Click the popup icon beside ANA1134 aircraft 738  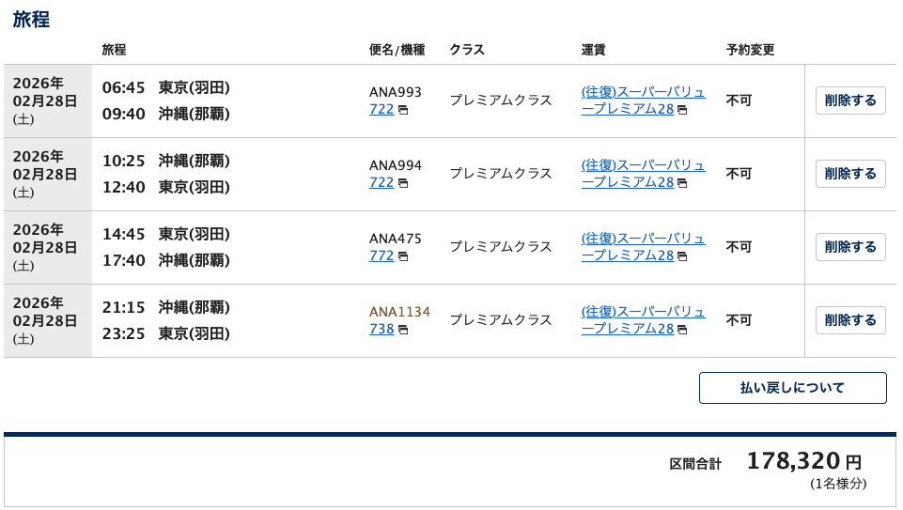[403, 331]
